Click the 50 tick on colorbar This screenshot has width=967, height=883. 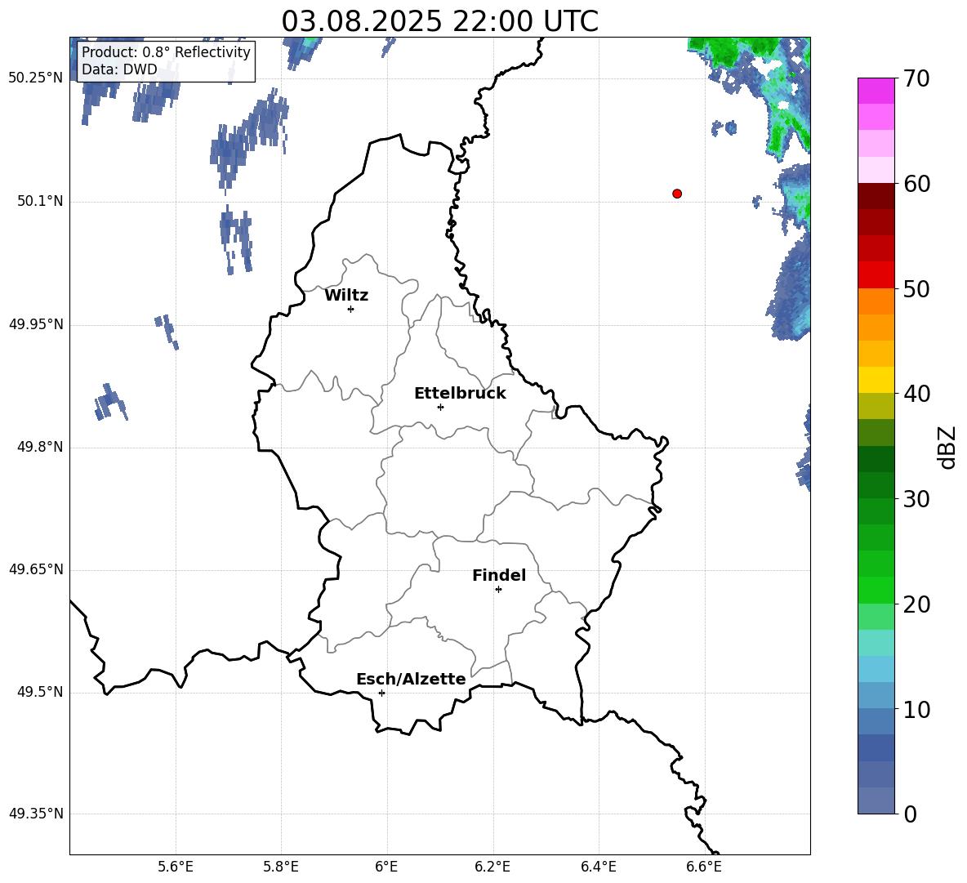916,288
